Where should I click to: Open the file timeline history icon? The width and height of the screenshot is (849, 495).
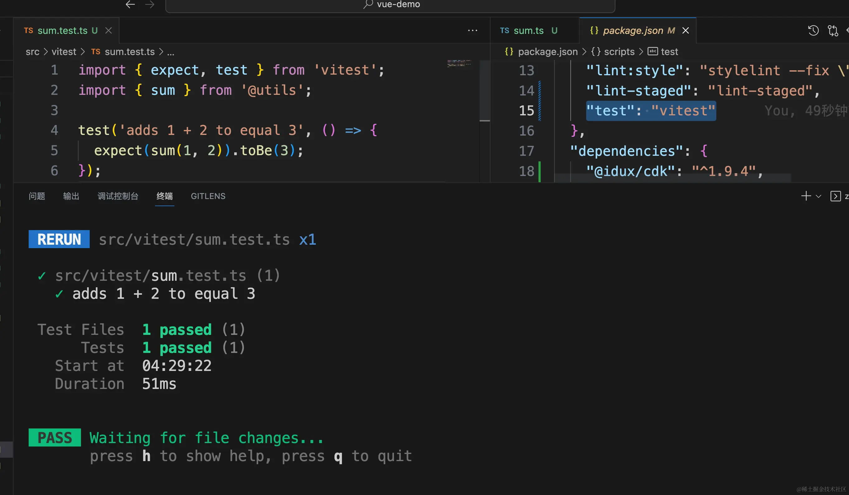[813, 30]
